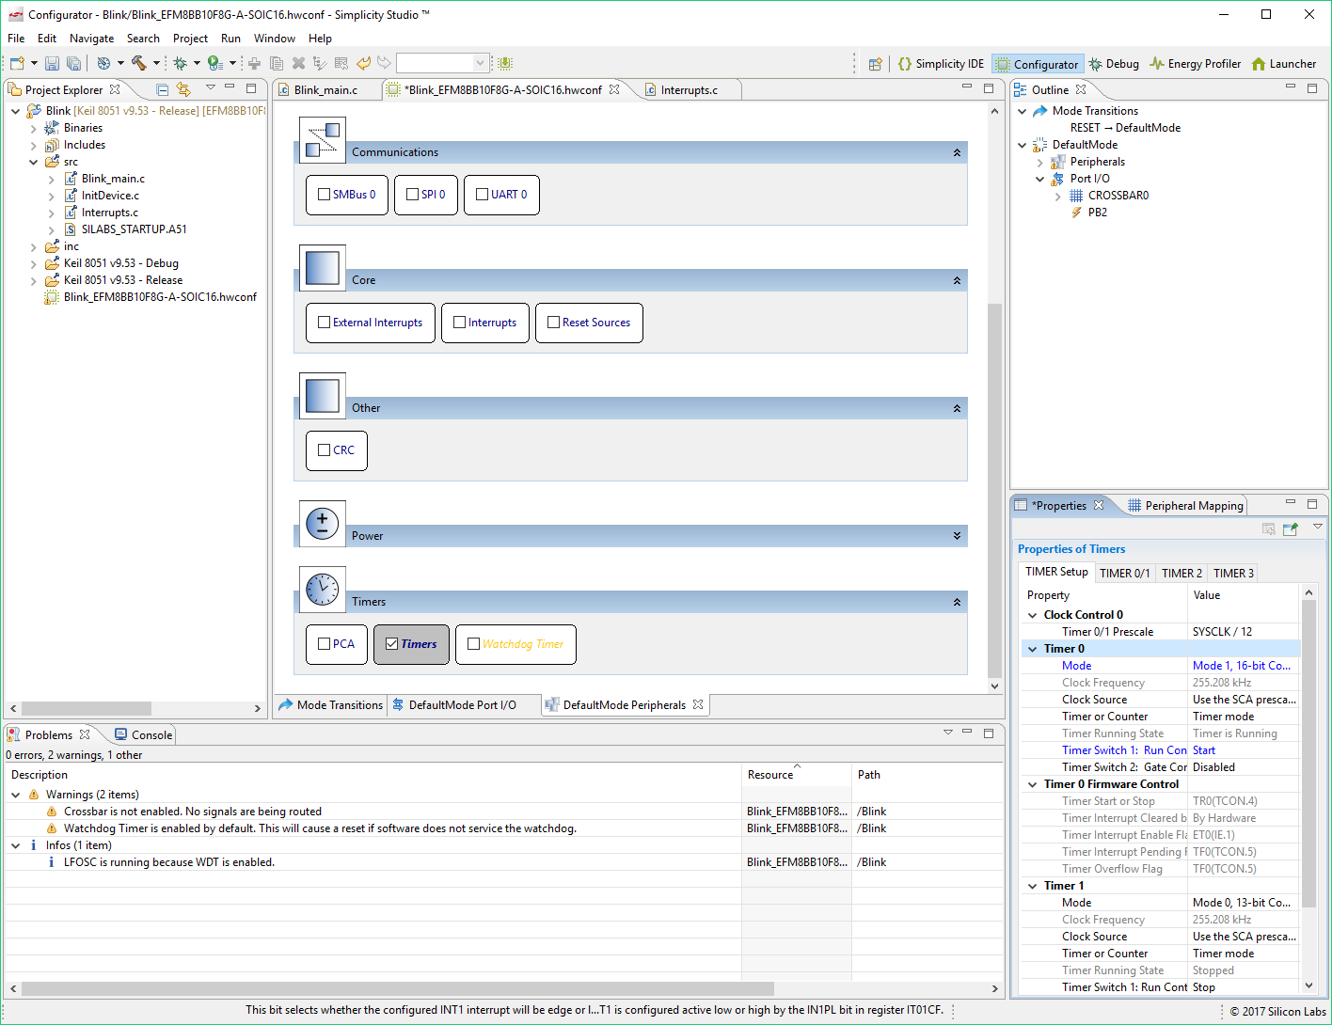This screenshot has width=1332, height=1025.
Task: Open the Interrupts.c editor tab
Action: pos(688,90)
